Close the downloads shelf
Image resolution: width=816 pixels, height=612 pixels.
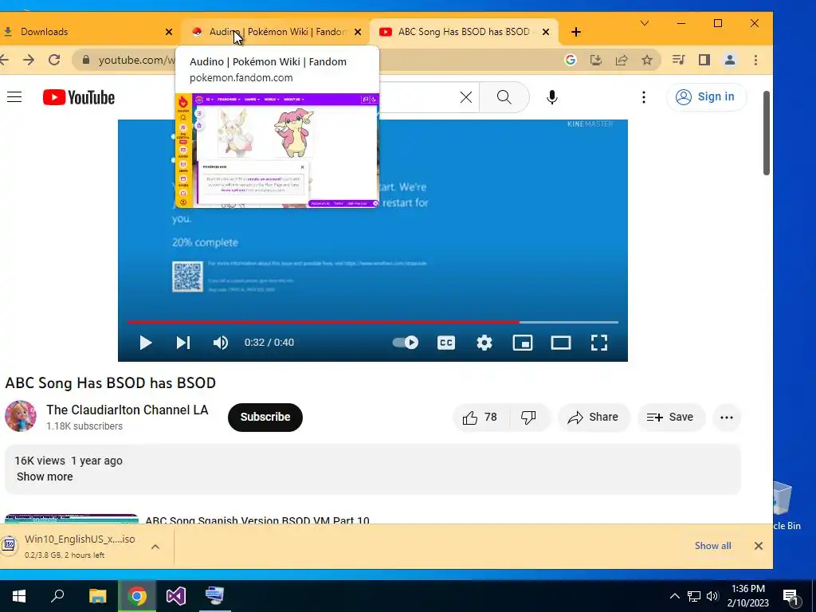[759, 546]
